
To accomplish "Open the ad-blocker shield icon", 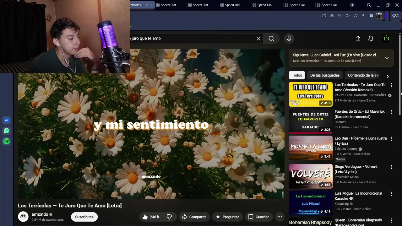I will [x=340, y=16].
